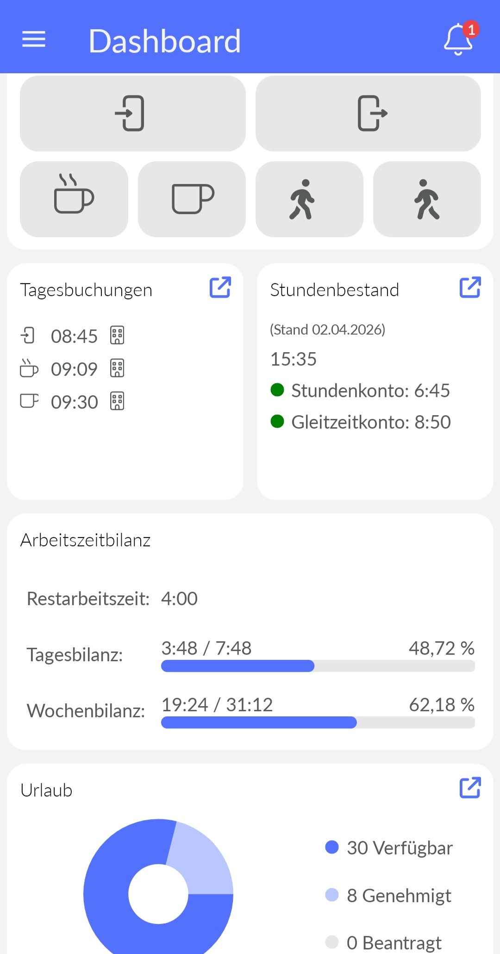End break with empty cup icon

[192, 199]
